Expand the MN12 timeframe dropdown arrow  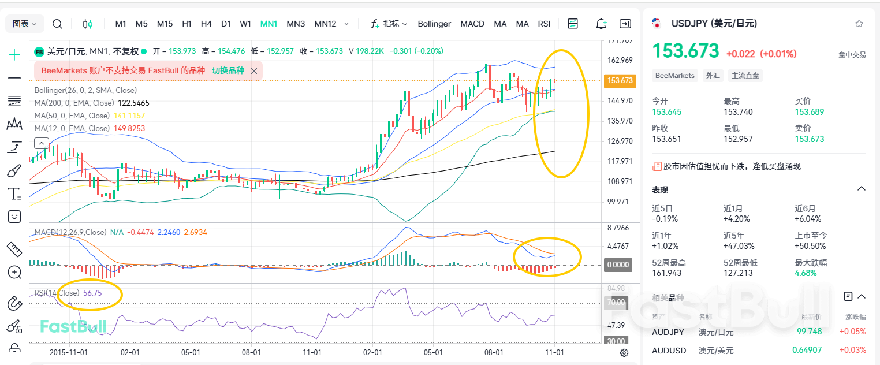click(x=346, y=24)
